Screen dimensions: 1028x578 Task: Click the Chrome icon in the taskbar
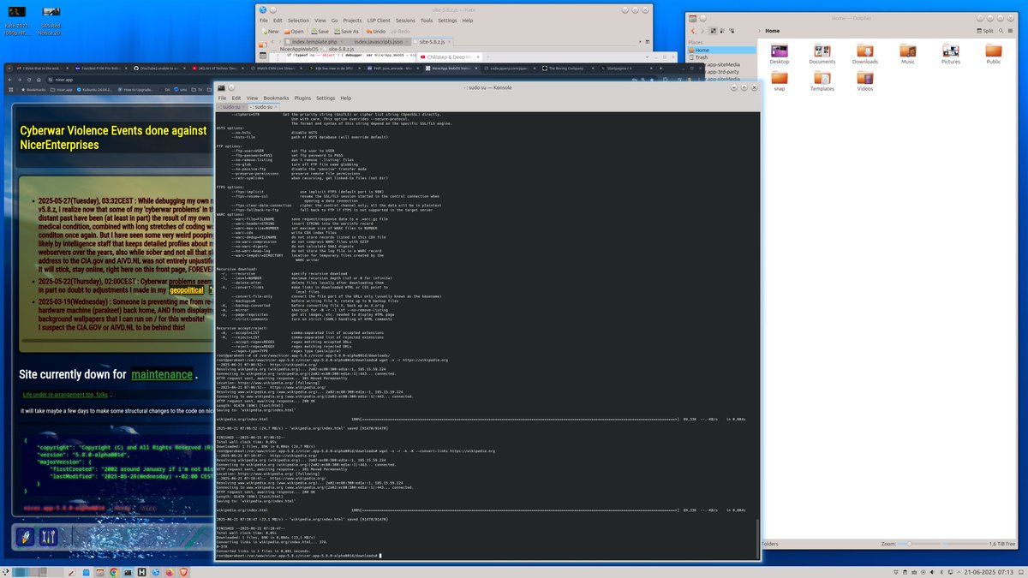pos(114,572)
